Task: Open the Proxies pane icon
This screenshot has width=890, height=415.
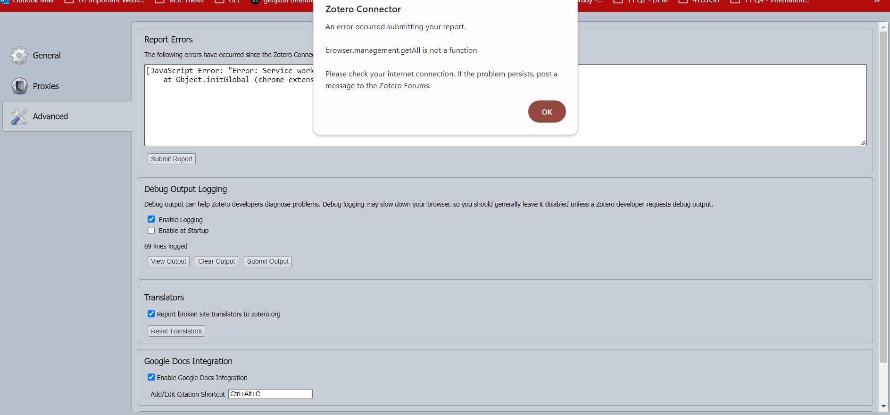Action: point(19,86)
